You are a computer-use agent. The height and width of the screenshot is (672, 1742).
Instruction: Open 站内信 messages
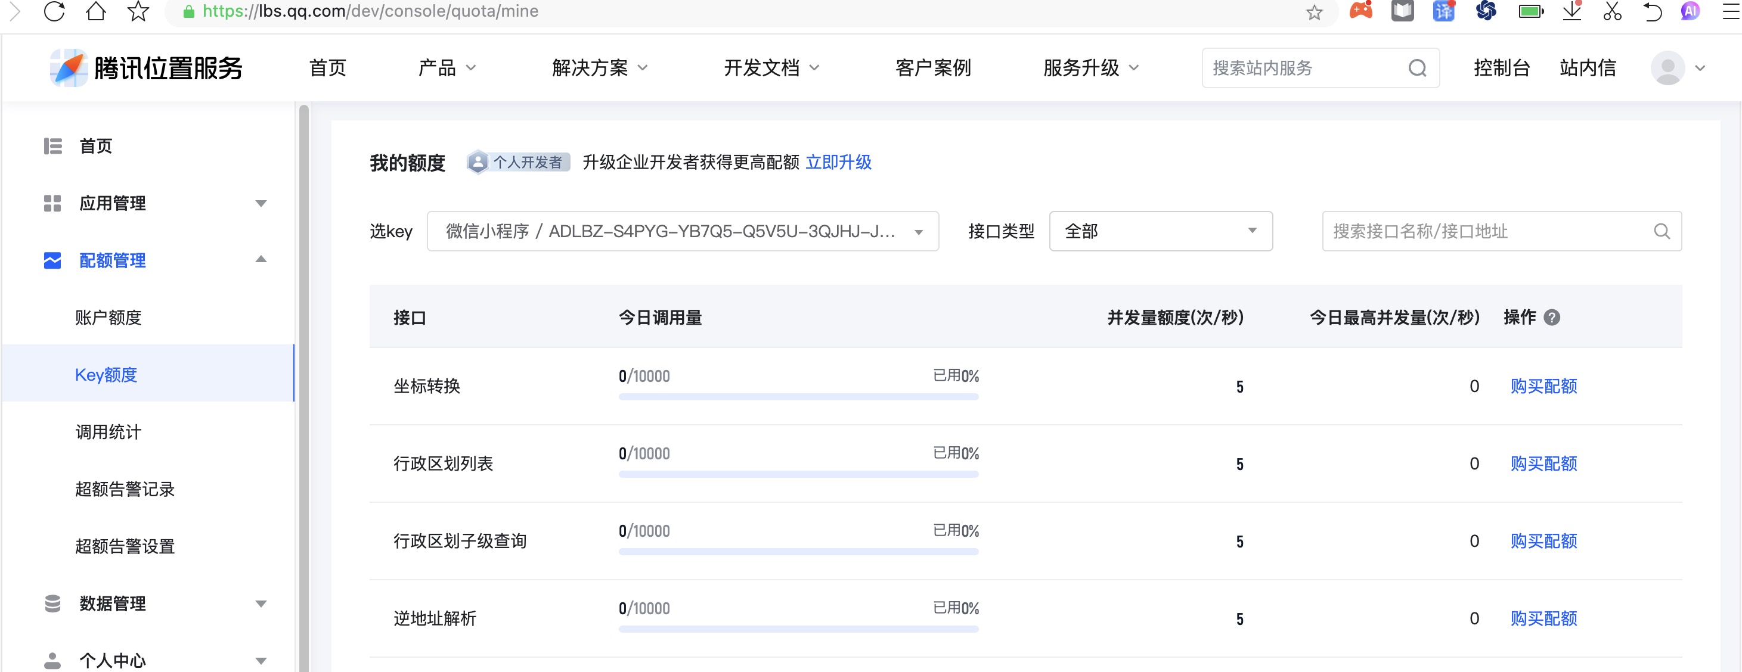1588,67
